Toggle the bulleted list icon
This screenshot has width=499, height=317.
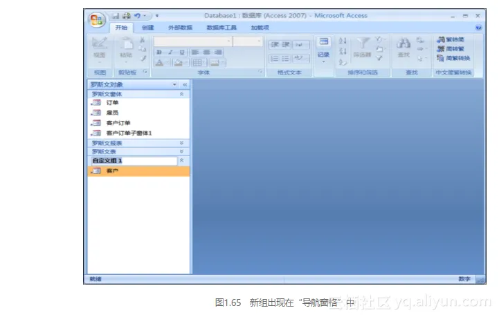pyautogui.click(x=285, y=59)
